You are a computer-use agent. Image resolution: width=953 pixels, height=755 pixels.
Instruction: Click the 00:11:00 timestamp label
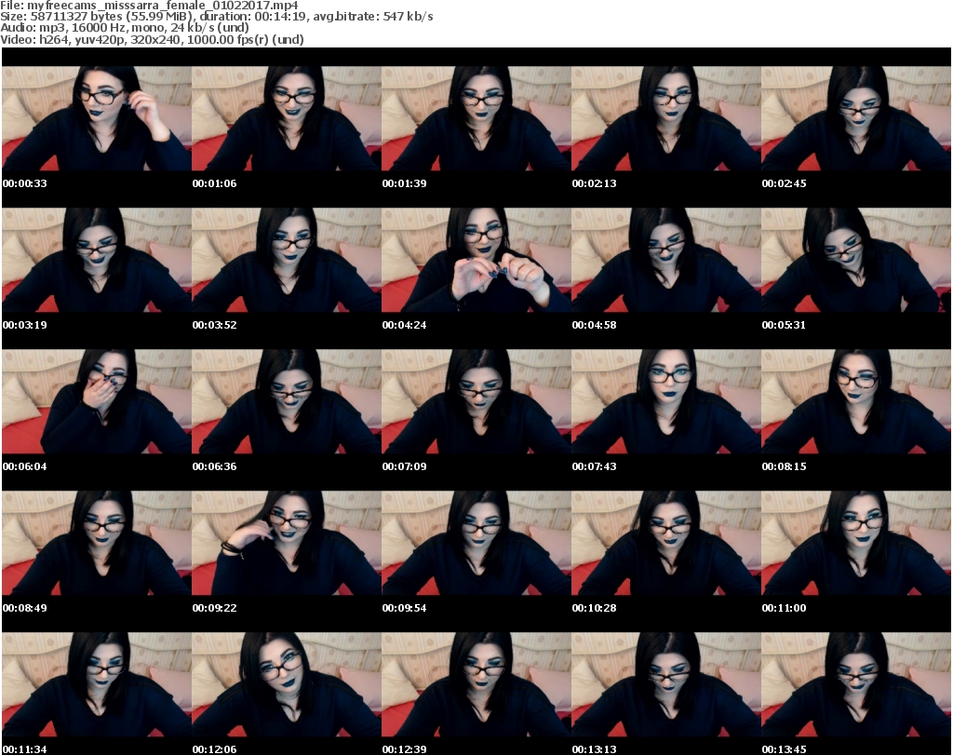pyautogui.click(x=784, y=608)
